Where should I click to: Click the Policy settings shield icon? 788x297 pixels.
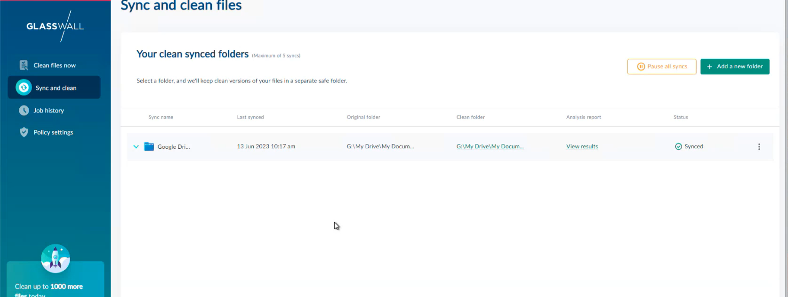click(x=24, y=132)
